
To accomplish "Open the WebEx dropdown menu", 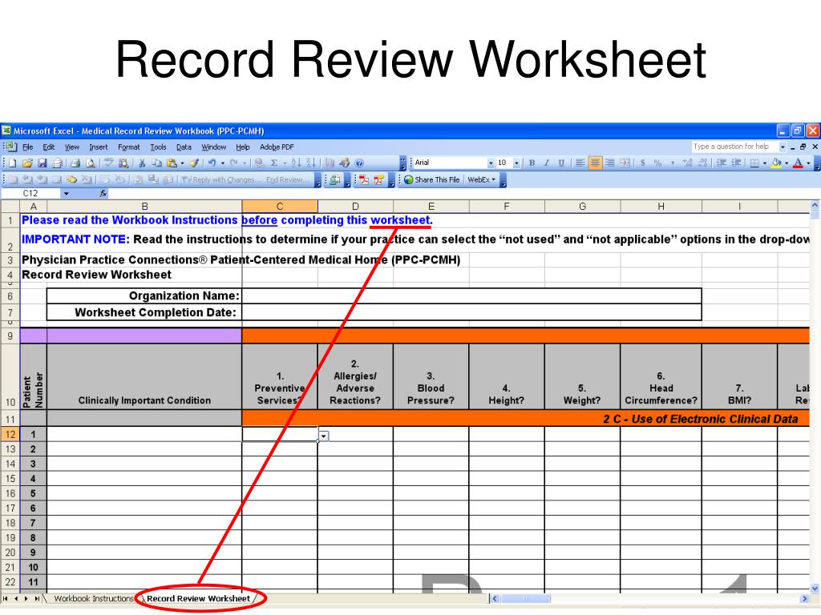I will point(481,180).
